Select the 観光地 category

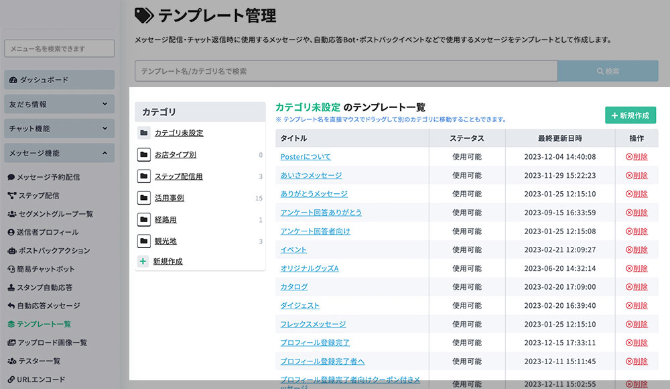pyautogui.click(x=165, y=241)
